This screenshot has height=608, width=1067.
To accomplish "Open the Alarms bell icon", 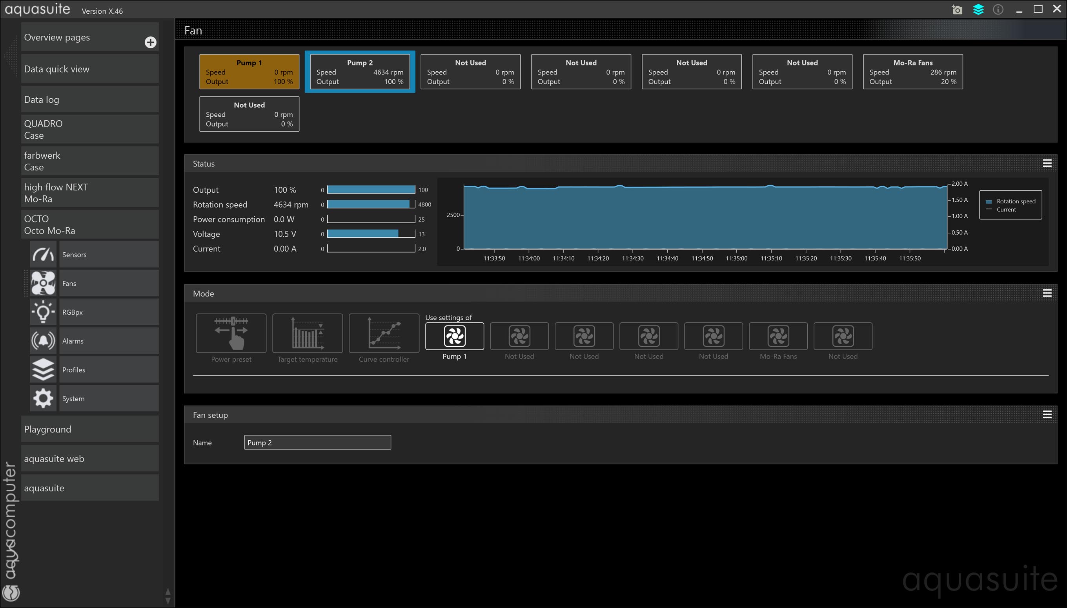I will [43, 341].
